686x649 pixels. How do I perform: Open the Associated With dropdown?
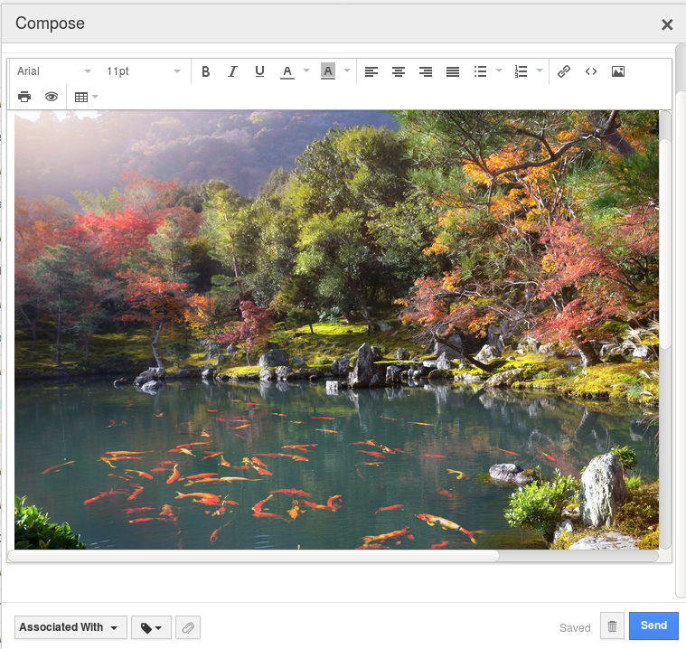pos(70,627)
